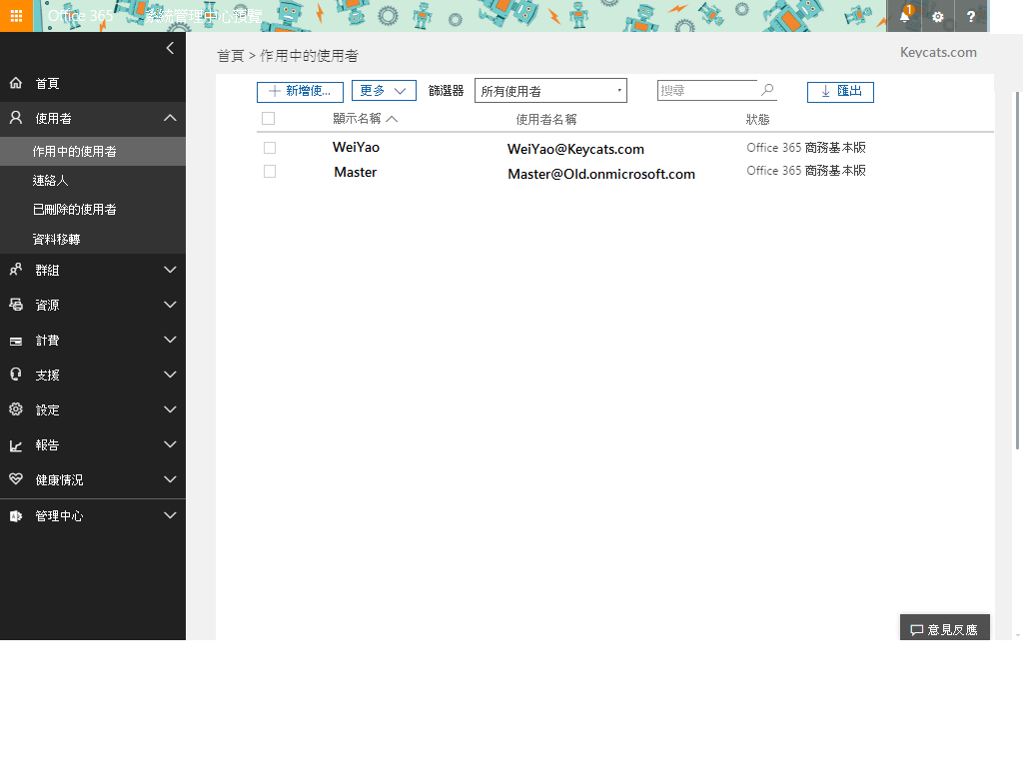Click Keycats.com organization name
Image resolution: width=1023 pixels, height=767 pixels.
tap(938, 52)
